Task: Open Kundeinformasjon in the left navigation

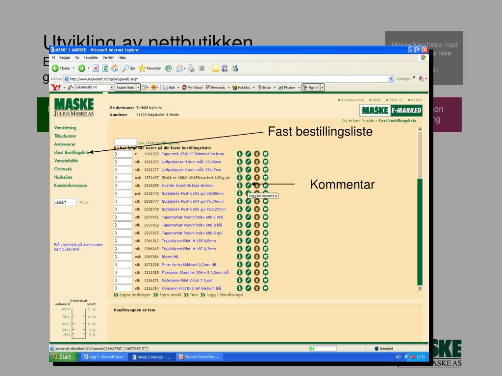Action: [x=71, y=186]
